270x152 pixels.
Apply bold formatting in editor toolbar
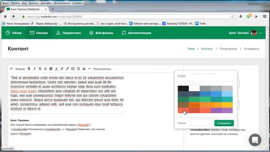tap(29, 69)
